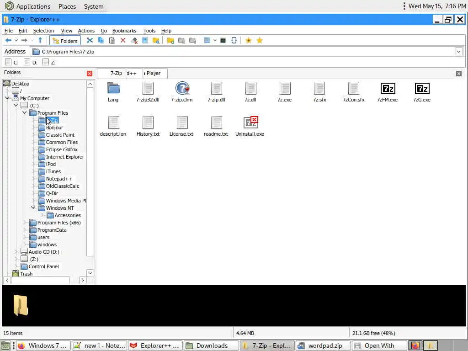The width and height of the screenshot is (468, 351).
Task: Close the current tab with X
Action: pyautogui.click(x=459, y=74)
